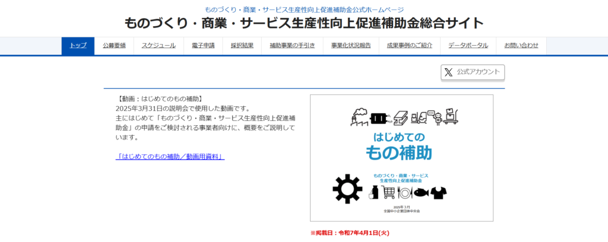Open 補助事業の手引き in navigation
Viewport: 608px width, 242px height.
coord(292,46)
